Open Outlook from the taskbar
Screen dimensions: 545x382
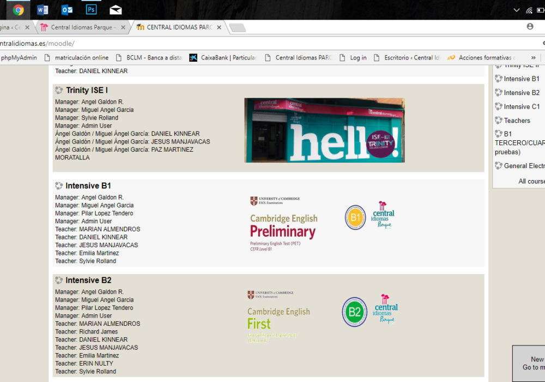pos(66,10)
